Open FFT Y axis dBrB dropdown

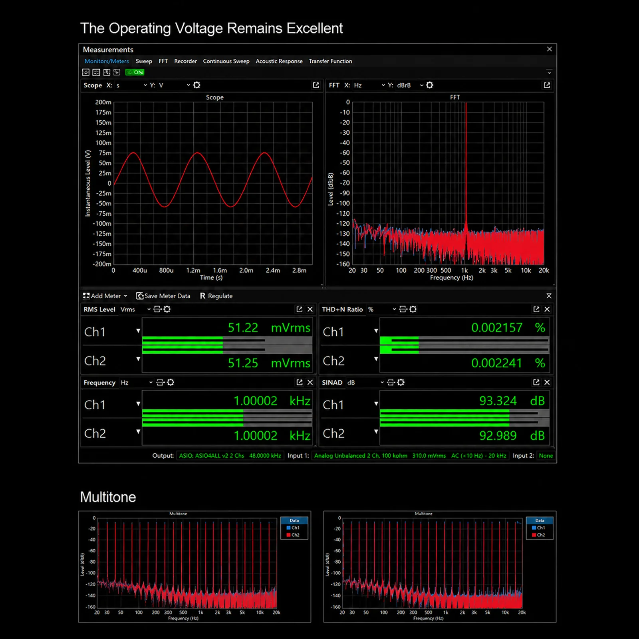[x=410, y=85]
